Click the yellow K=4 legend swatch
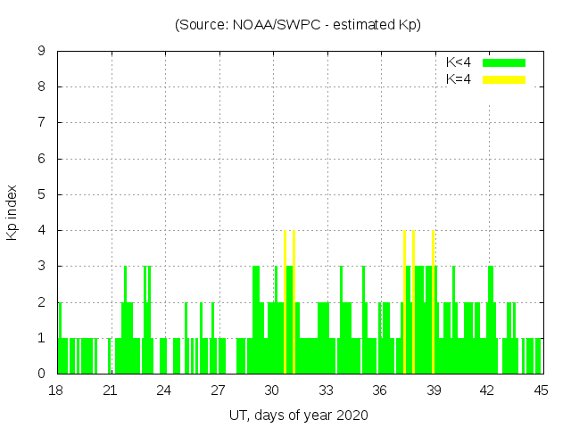The height and width of the screenshot is (428, 571). click(x=504, y=79)
